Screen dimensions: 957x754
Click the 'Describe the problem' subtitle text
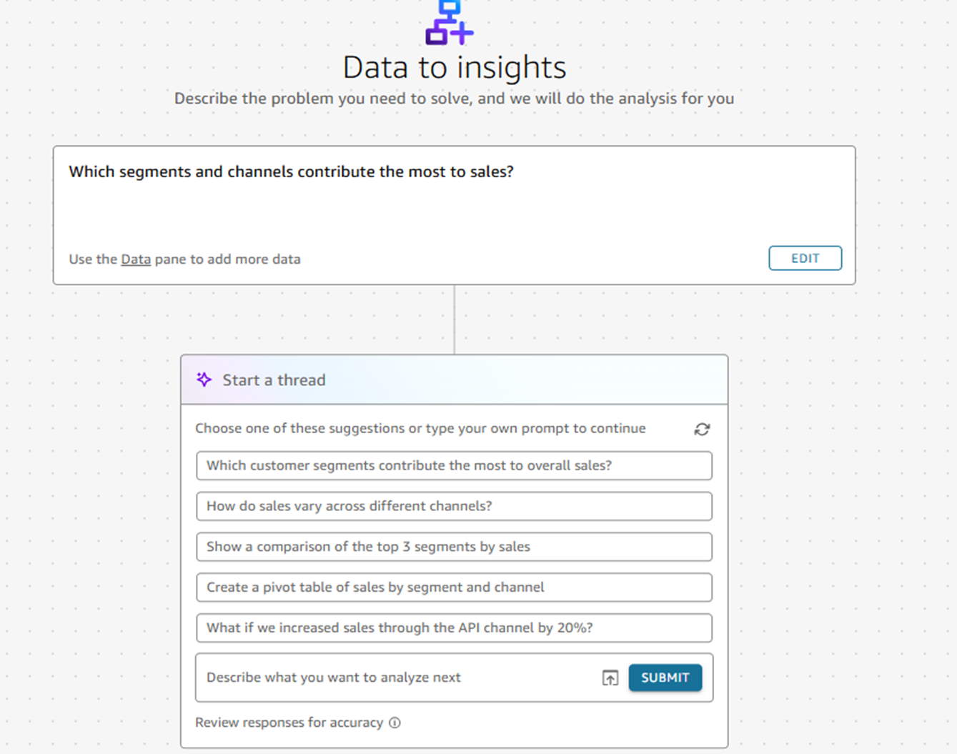(x=454, y=98)
